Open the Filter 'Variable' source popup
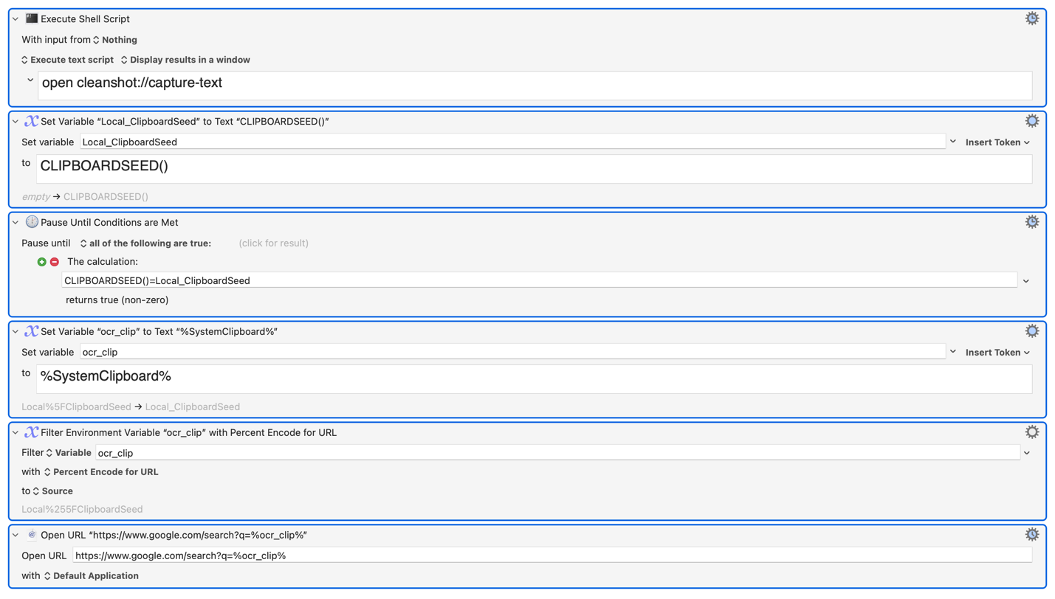 (x=68, y=453)
